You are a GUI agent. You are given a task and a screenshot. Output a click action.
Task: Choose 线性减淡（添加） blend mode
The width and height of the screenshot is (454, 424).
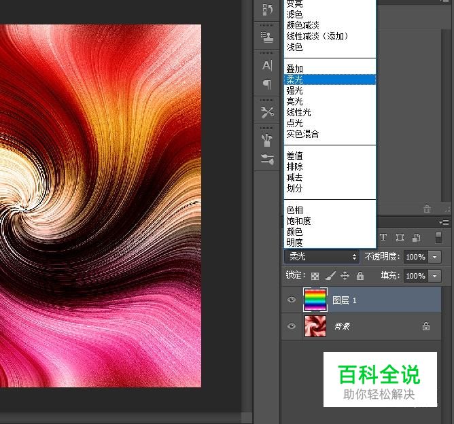(x=330, y=36)
